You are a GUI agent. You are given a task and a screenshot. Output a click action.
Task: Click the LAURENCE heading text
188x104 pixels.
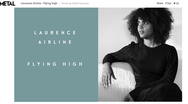point(55,33)
